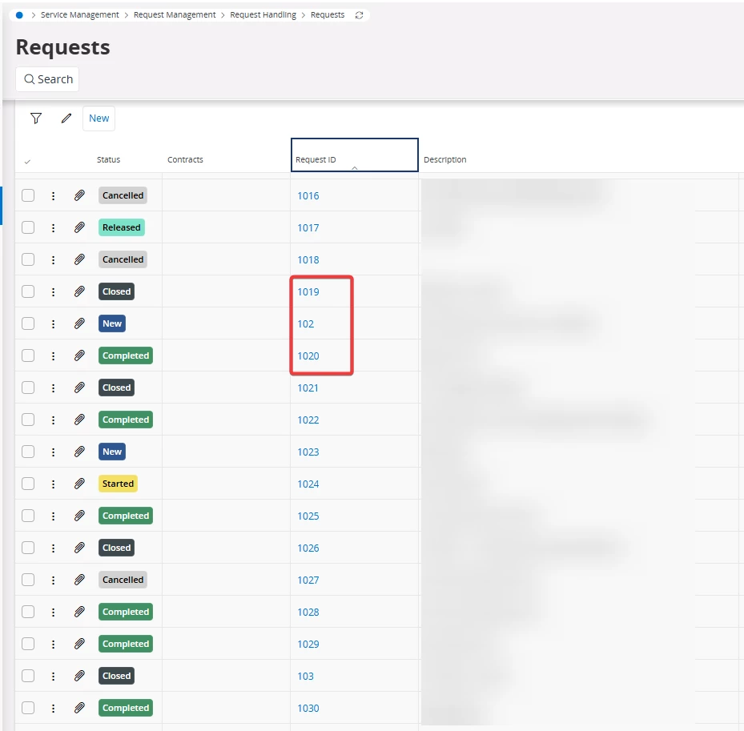Click the refresh icon in breadcrumb
The image size is (744, 731).
(360, 15)
